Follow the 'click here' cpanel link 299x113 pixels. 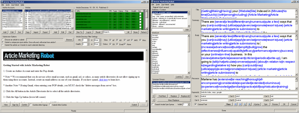point(103,80)
